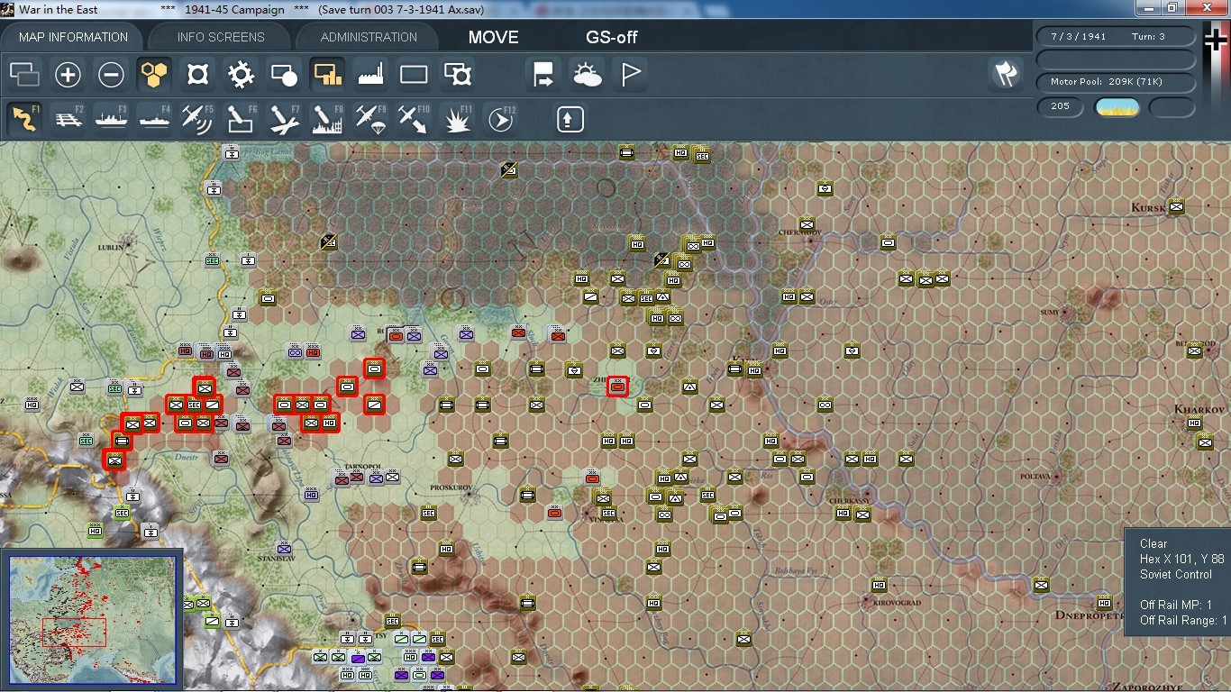The height and width of the screenshot is (692, 1231).
Task: Select F3 naval transport ship icon
Action: (112, 119)
